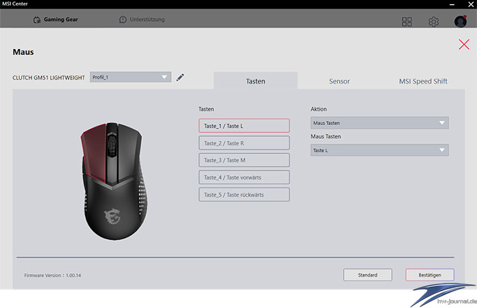Switch to the MSI Speed Shift tab
The image size is (477, 308).
click(423, 81)
